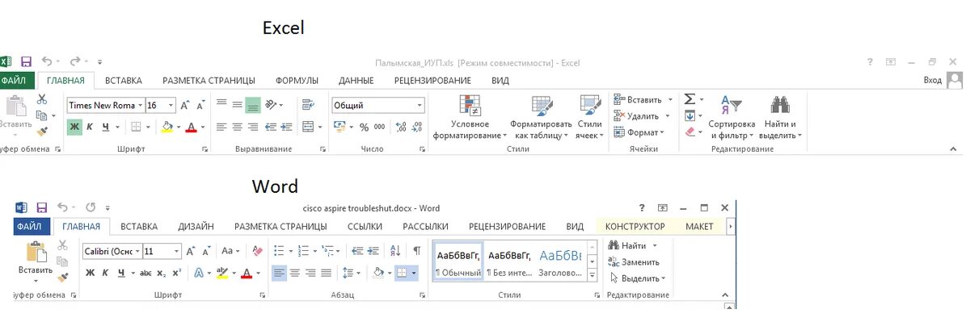Click Replace in Word editing group
Viewport: 970px width, 326px height.
pyautogui.click(x=635, y=261)
